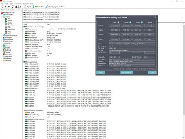The height and width of the screenshot is (139, 185).
Task: Select the DIMM4 Corsair Vengeance device row
Action: (41, 19)
